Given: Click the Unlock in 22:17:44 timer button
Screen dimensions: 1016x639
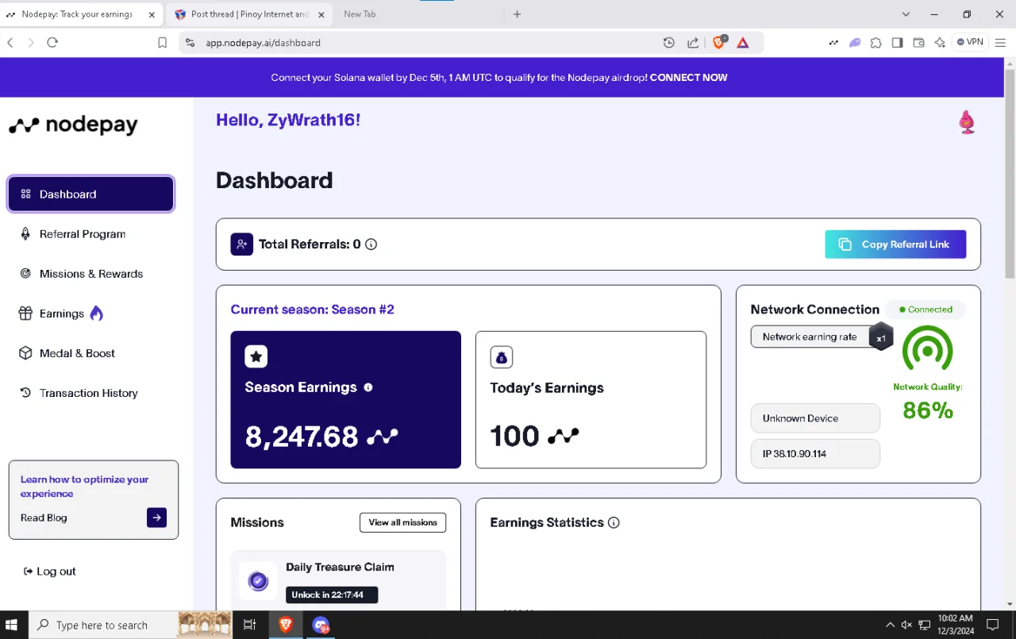Looking at the screenshot, I should coord(332,595).
